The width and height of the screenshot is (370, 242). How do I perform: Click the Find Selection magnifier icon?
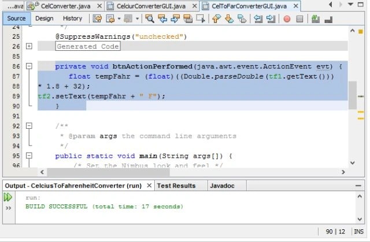click(x=150, y=18)
